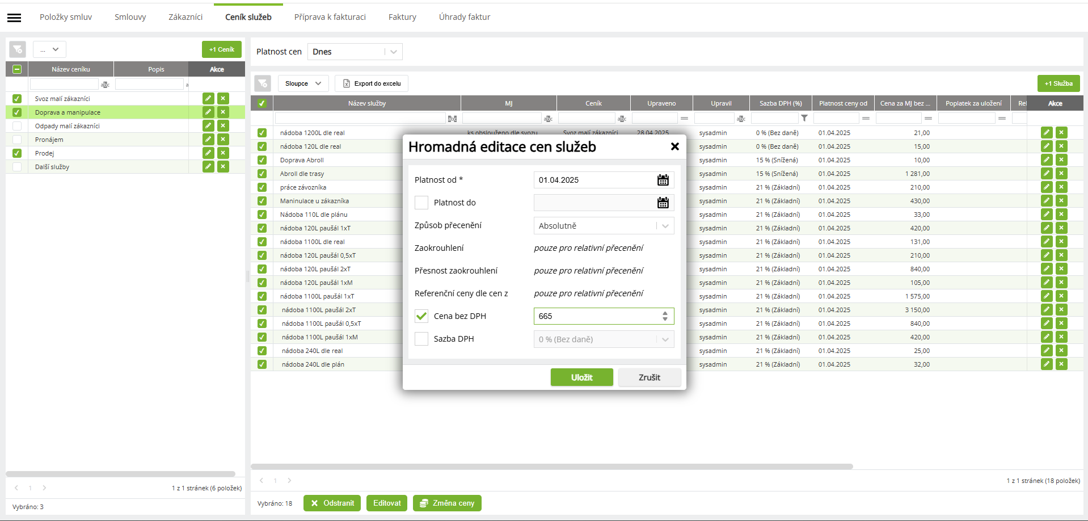1088x521 pixels.
Task: Edit the Svoz malí zákazníci price list
Action: click(209, 98)
